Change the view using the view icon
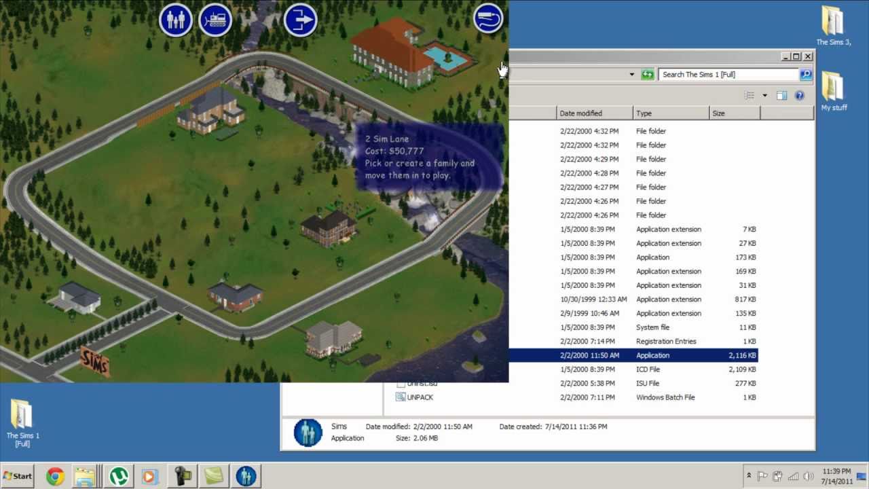 coord(750,96)
